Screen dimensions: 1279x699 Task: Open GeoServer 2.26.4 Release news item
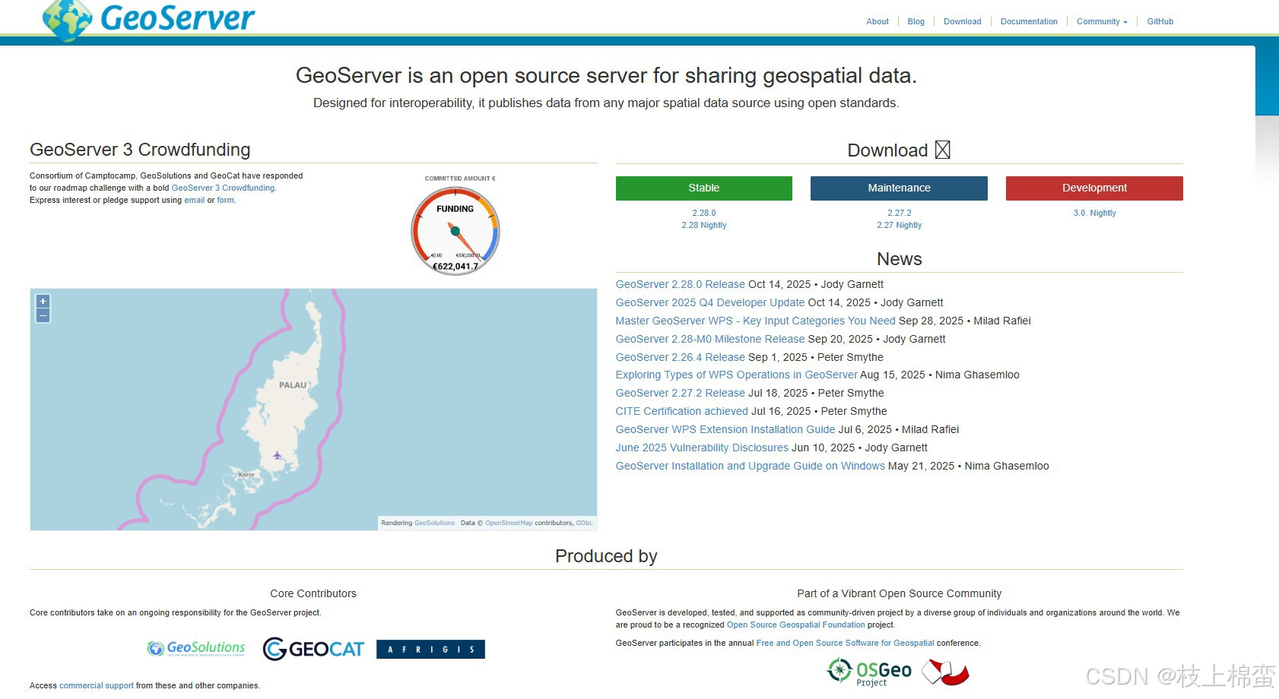coord(681,357)
